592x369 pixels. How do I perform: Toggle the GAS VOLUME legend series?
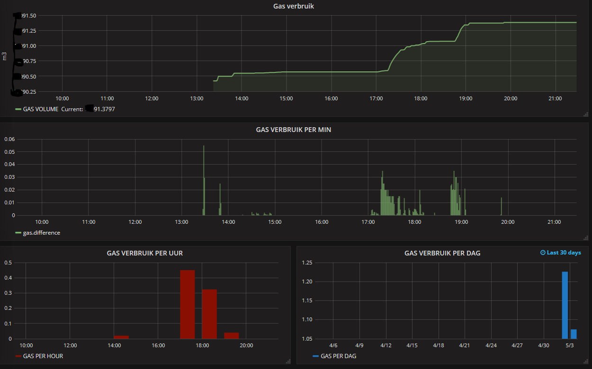click(x=41, y=109)
